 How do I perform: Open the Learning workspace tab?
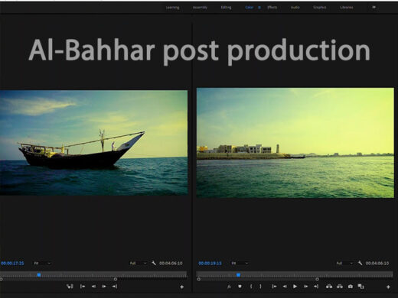[x=172, y=8]
